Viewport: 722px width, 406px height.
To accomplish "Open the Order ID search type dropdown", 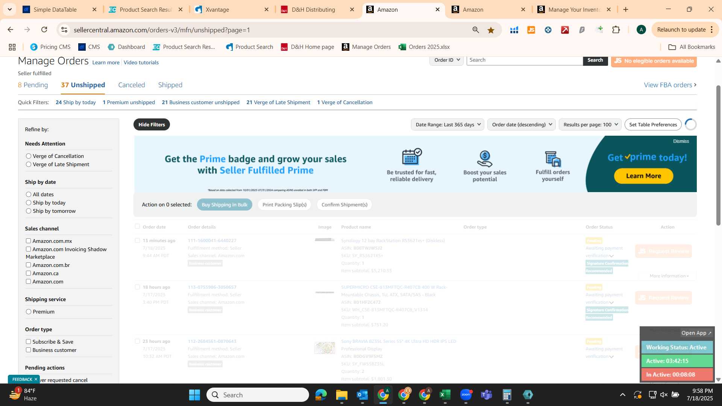I will pyautogui.click(x=446, y=60).
